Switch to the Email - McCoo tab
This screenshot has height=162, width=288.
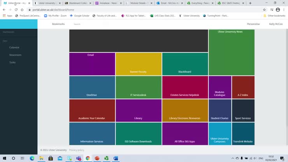coord(169,3)
